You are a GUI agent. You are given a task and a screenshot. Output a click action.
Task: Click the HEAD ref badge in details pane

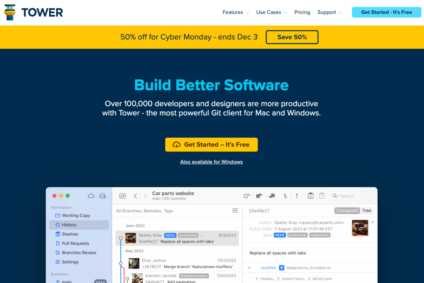point(280,235)
